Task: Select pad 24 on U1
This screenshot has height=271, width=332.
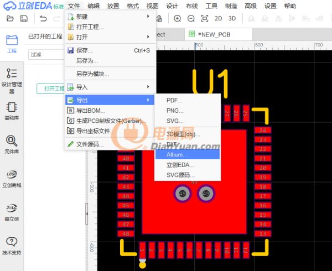Action: pos(263,131)
